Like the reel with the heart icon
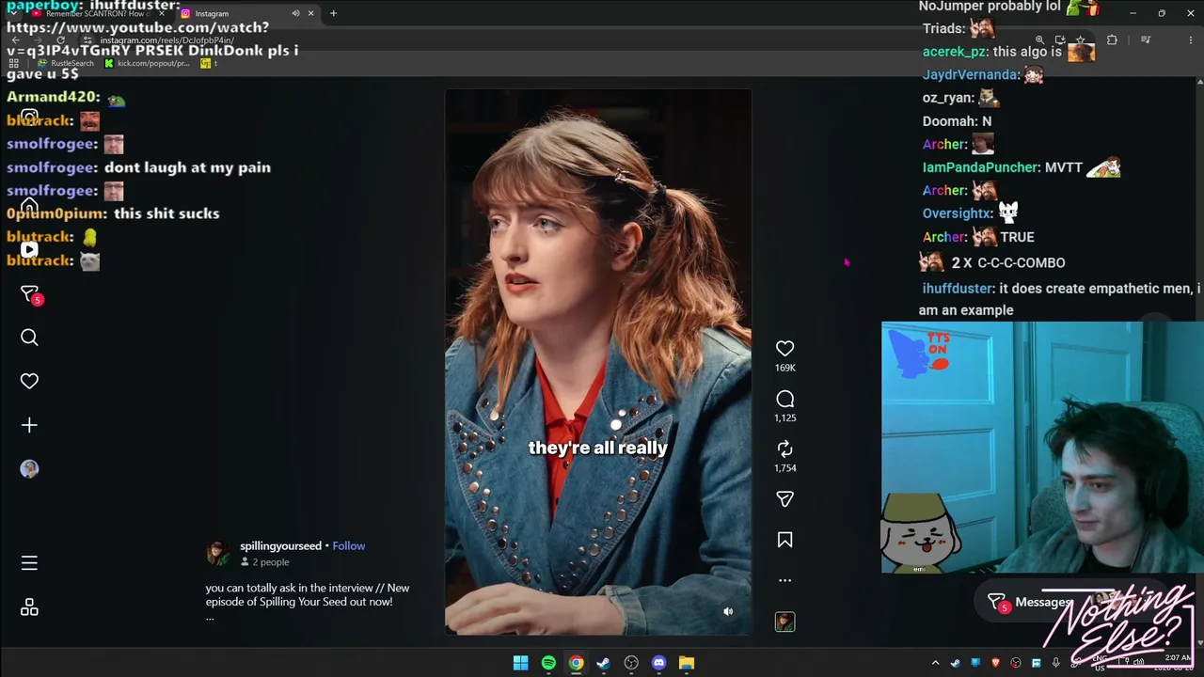Screen dimensions: 1204x677 784,348
